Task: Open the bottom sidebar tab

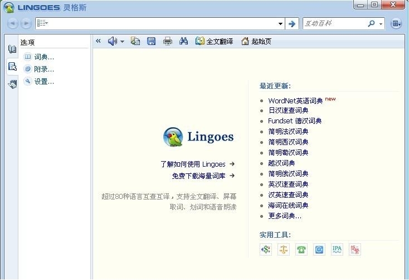Action: coord(12,84)
